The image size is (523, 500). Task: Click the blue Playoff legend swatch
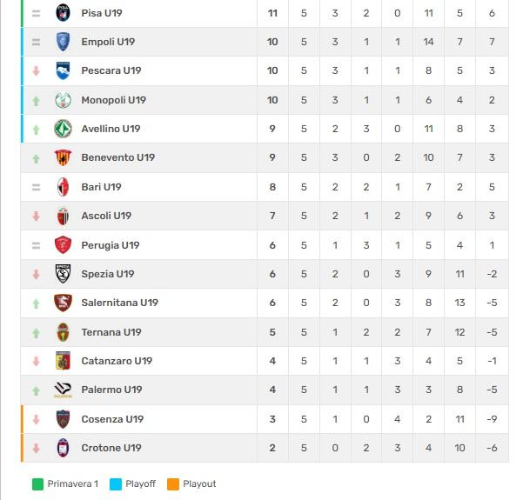pos(115,483)
